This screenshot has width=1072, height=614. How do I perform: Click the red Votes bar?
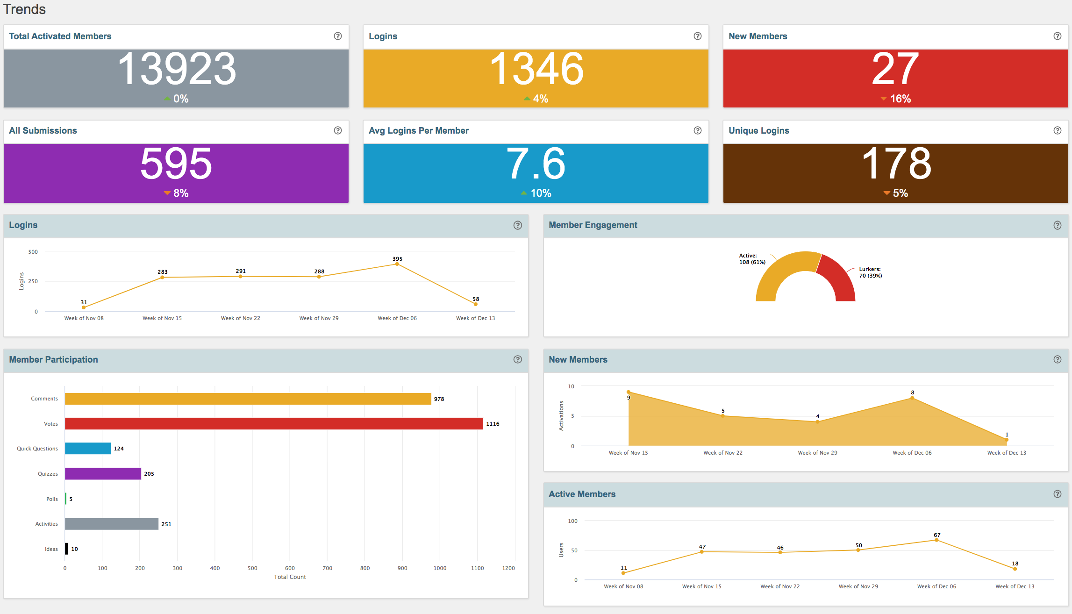273,424
